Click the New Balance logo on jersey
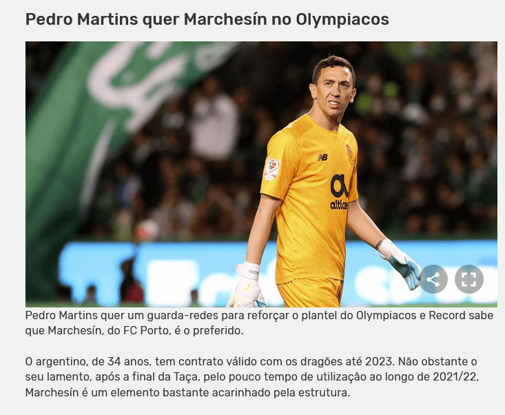Screen dimensions: 505x415 point(322,158)
